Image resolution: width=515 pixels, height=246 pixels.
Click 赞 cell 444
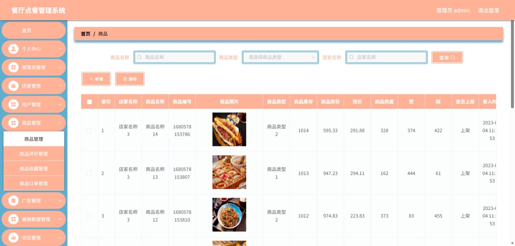click(411, 173)
